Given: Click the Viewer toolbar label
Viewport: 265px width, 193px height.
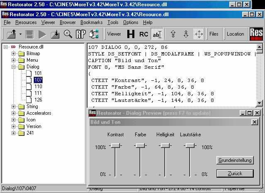Looking at the screenshot, I should 114,34.
